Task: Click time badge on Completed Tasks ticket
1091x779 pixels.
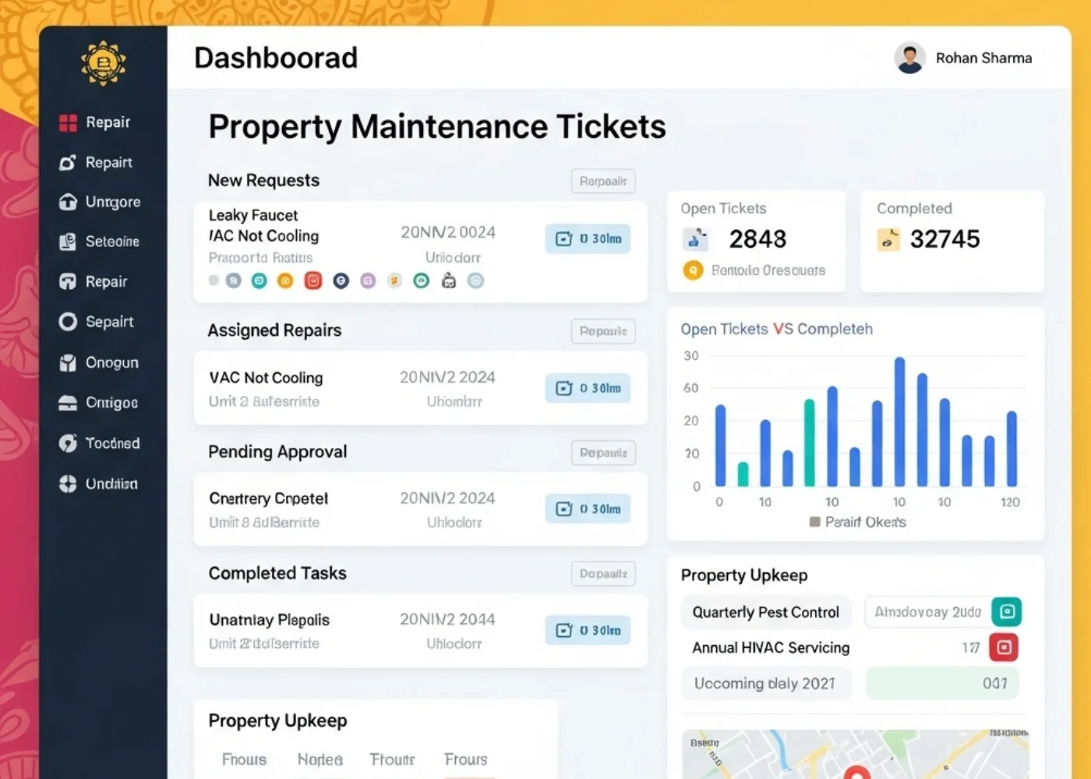Action: (588, 630)
